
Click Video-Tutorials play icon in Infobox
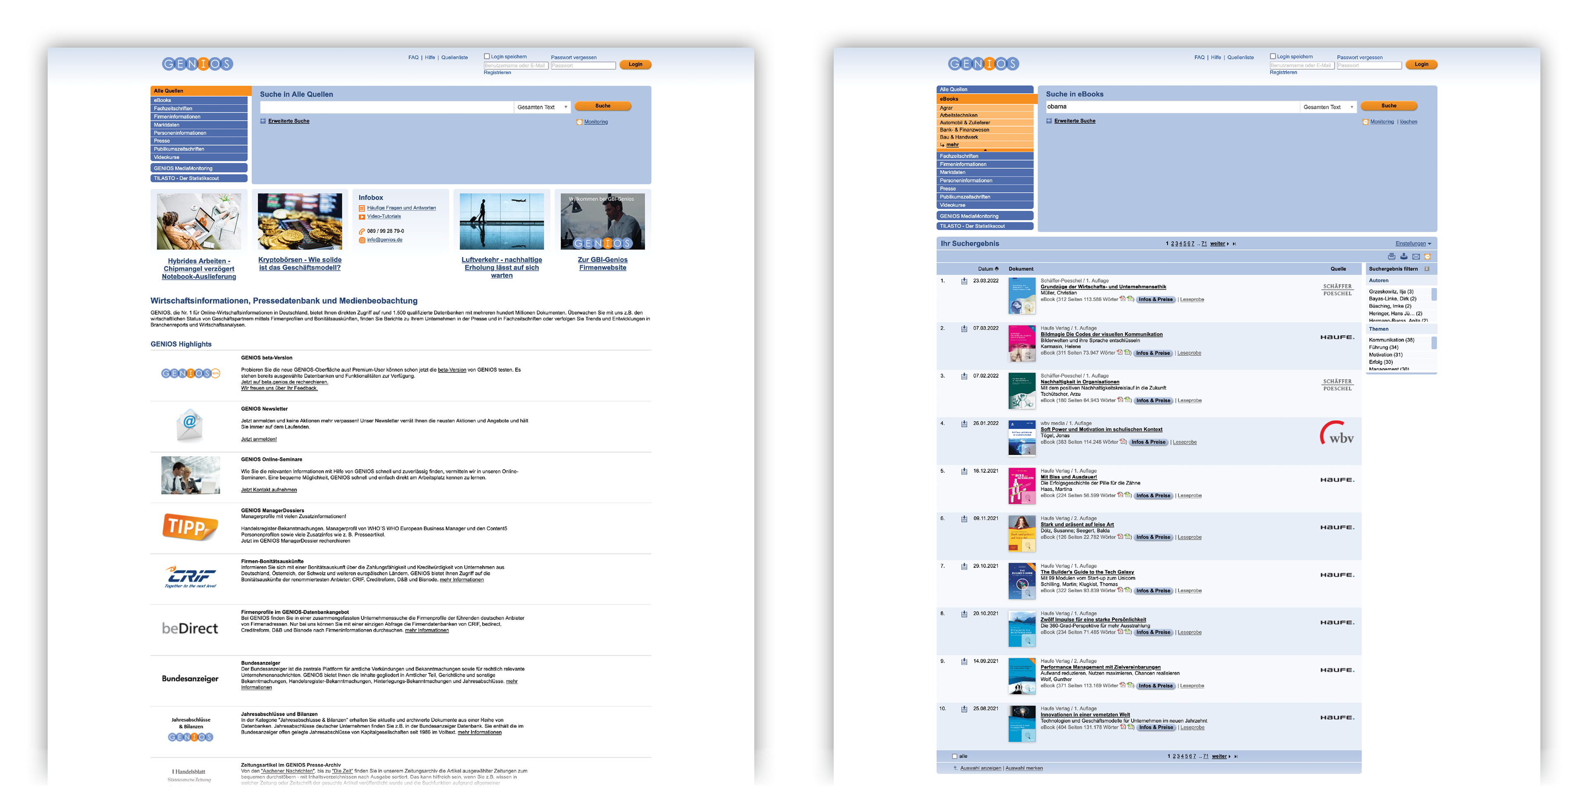(x=362, y=217)
